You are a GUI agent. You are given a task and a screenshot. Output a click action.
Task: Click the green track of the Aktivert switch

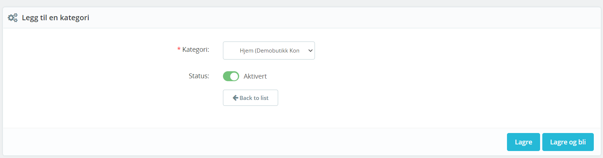[x=227, y=76]
